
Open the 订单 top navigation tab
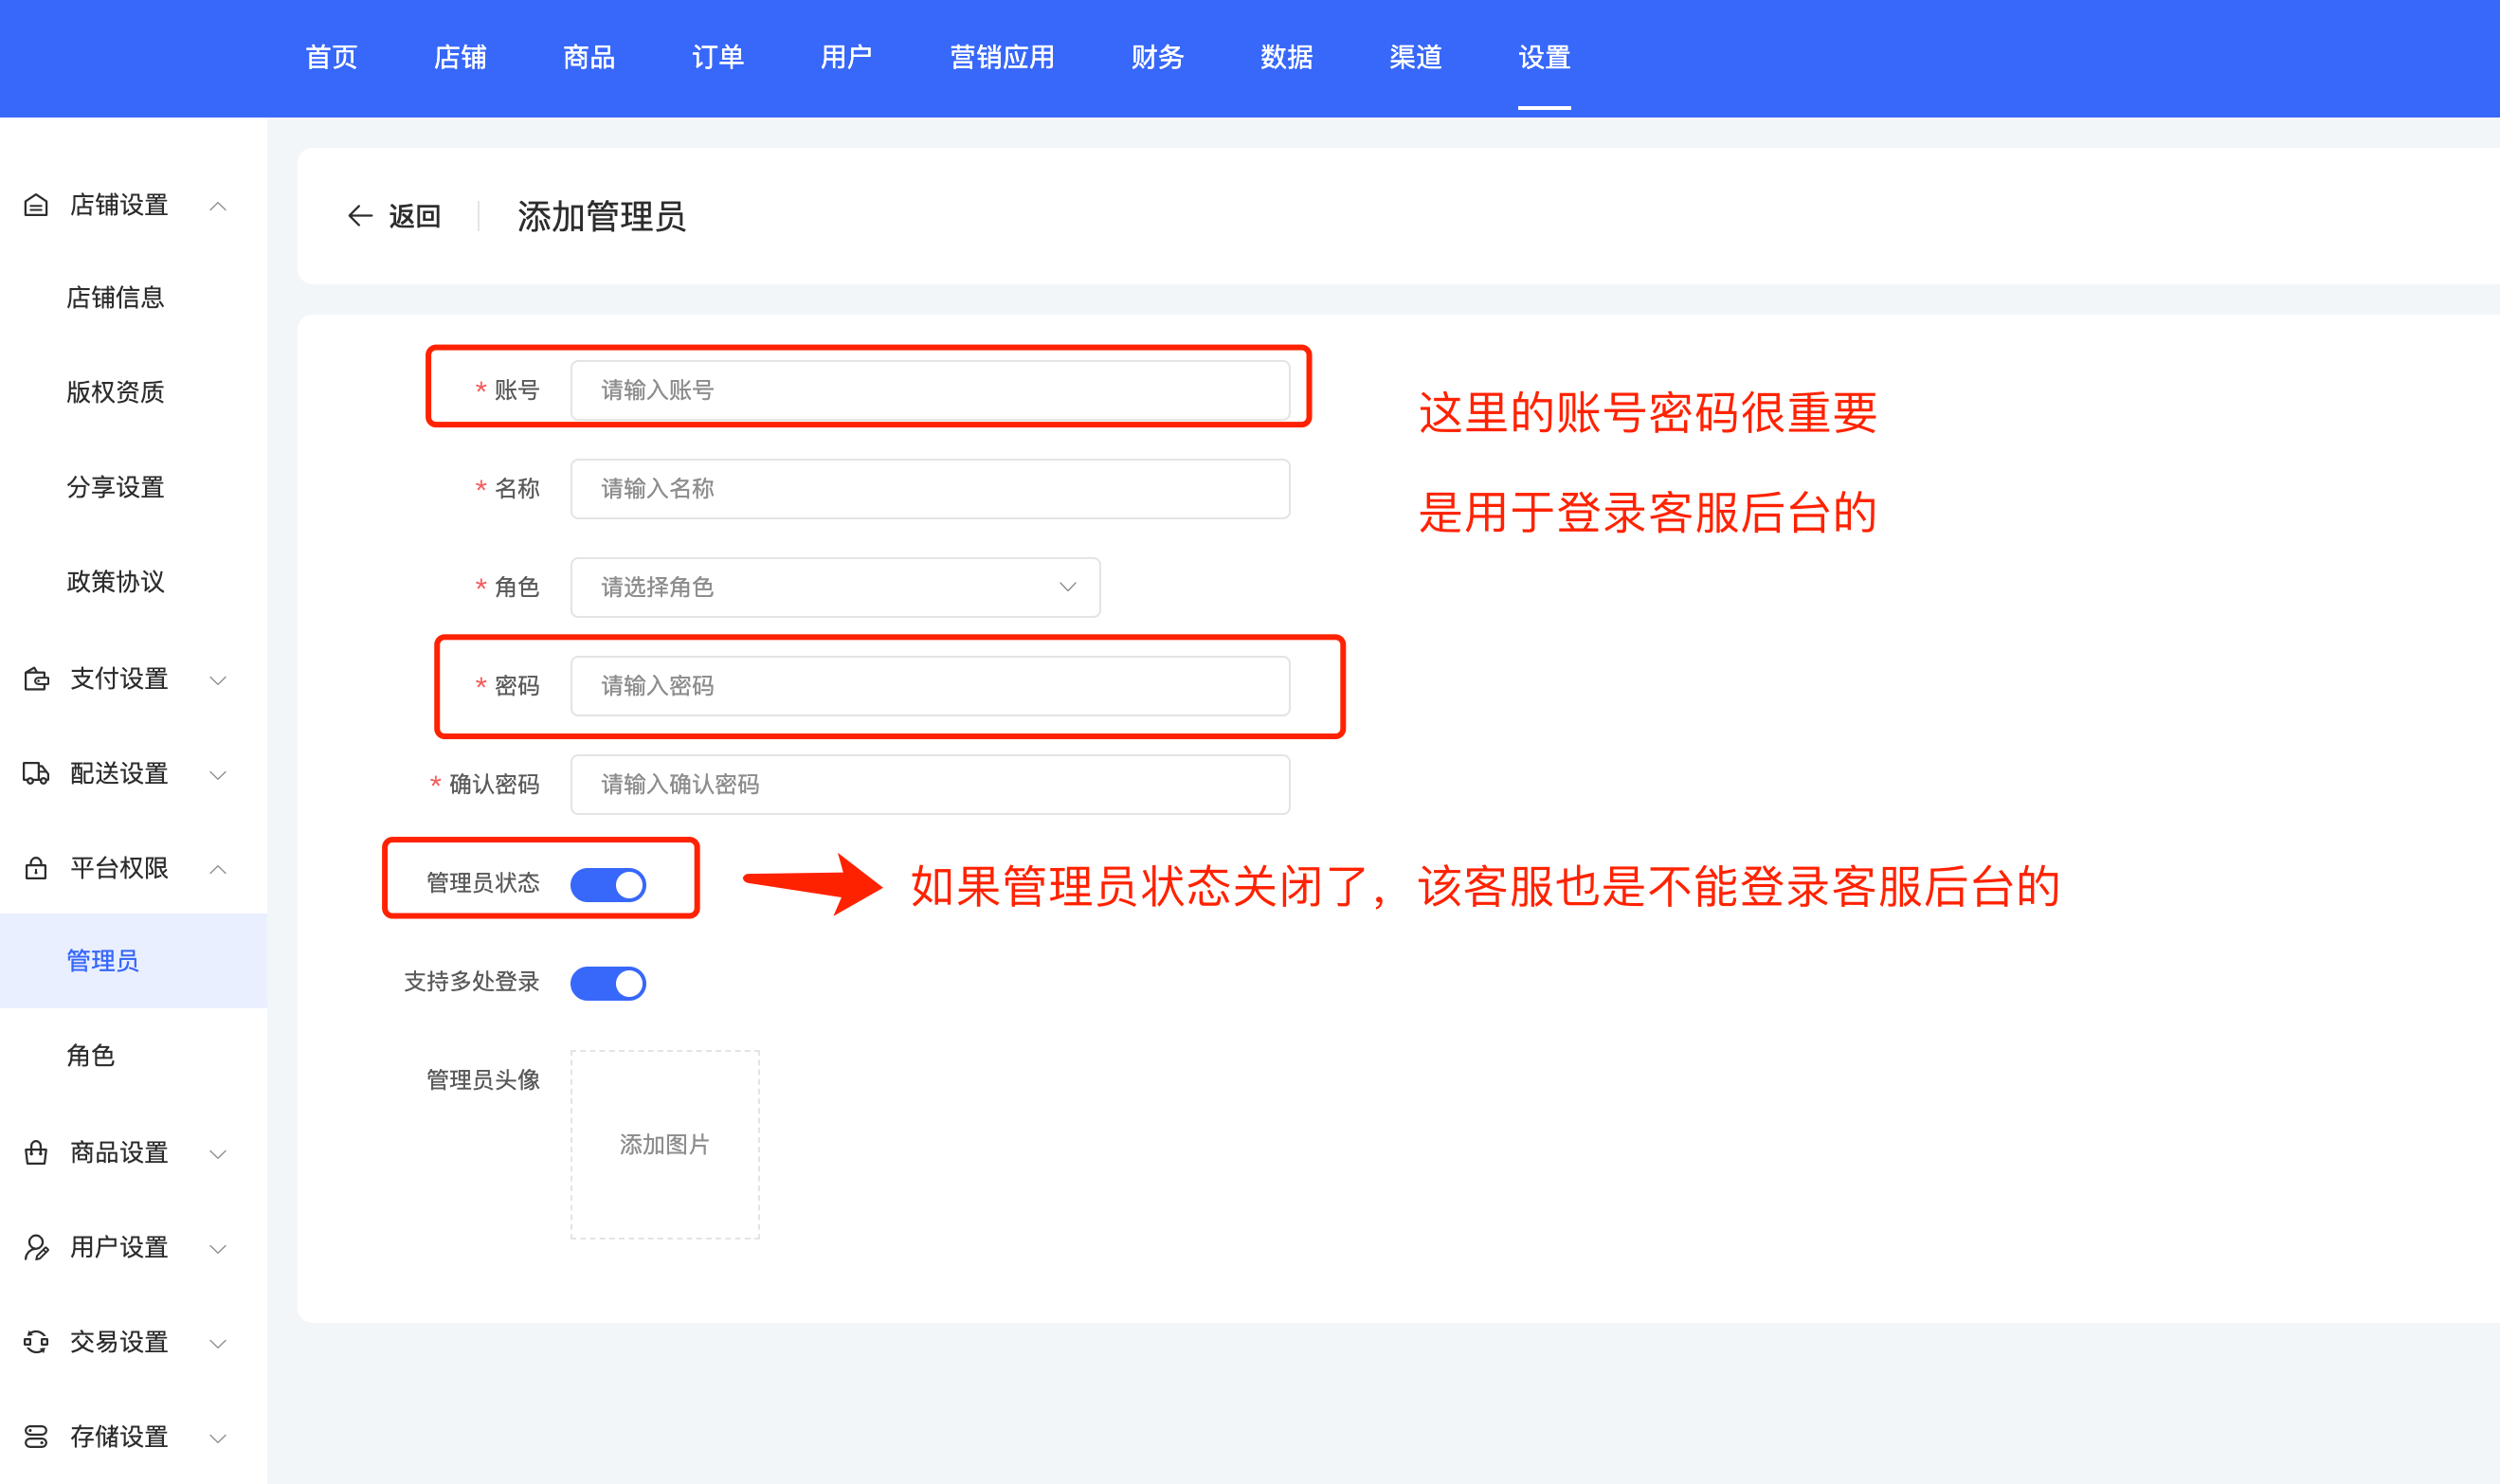click(717, 57)
